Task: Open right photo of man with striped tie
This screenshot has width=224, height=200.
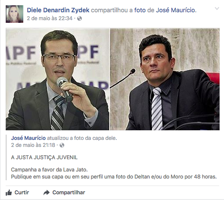Action: point(165,79)
